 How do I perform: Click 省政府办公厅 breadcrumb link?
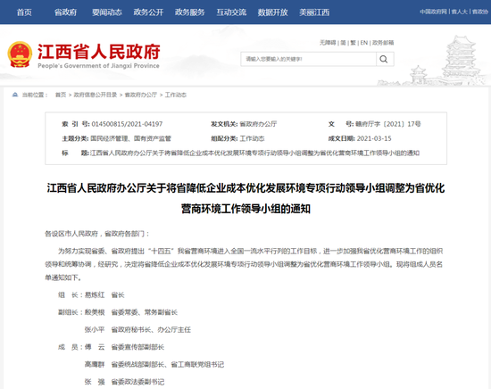pyautogui.click(x=140, y=95)
